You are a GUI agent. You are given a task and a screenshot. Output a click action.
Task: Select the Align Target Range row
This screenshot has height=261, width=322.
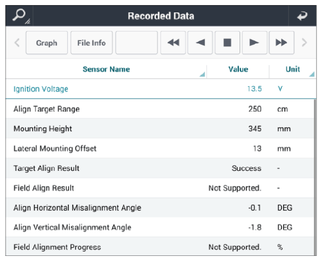click(x=160, y=109)
